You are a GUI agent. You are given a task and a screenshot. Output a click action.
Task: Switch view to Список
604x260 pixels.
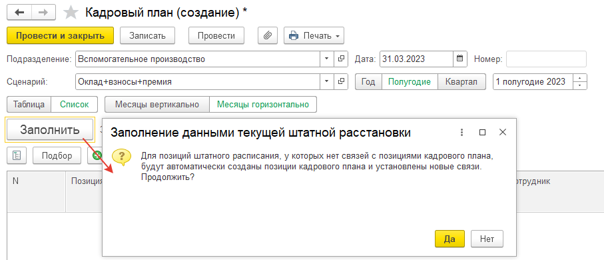75,105
